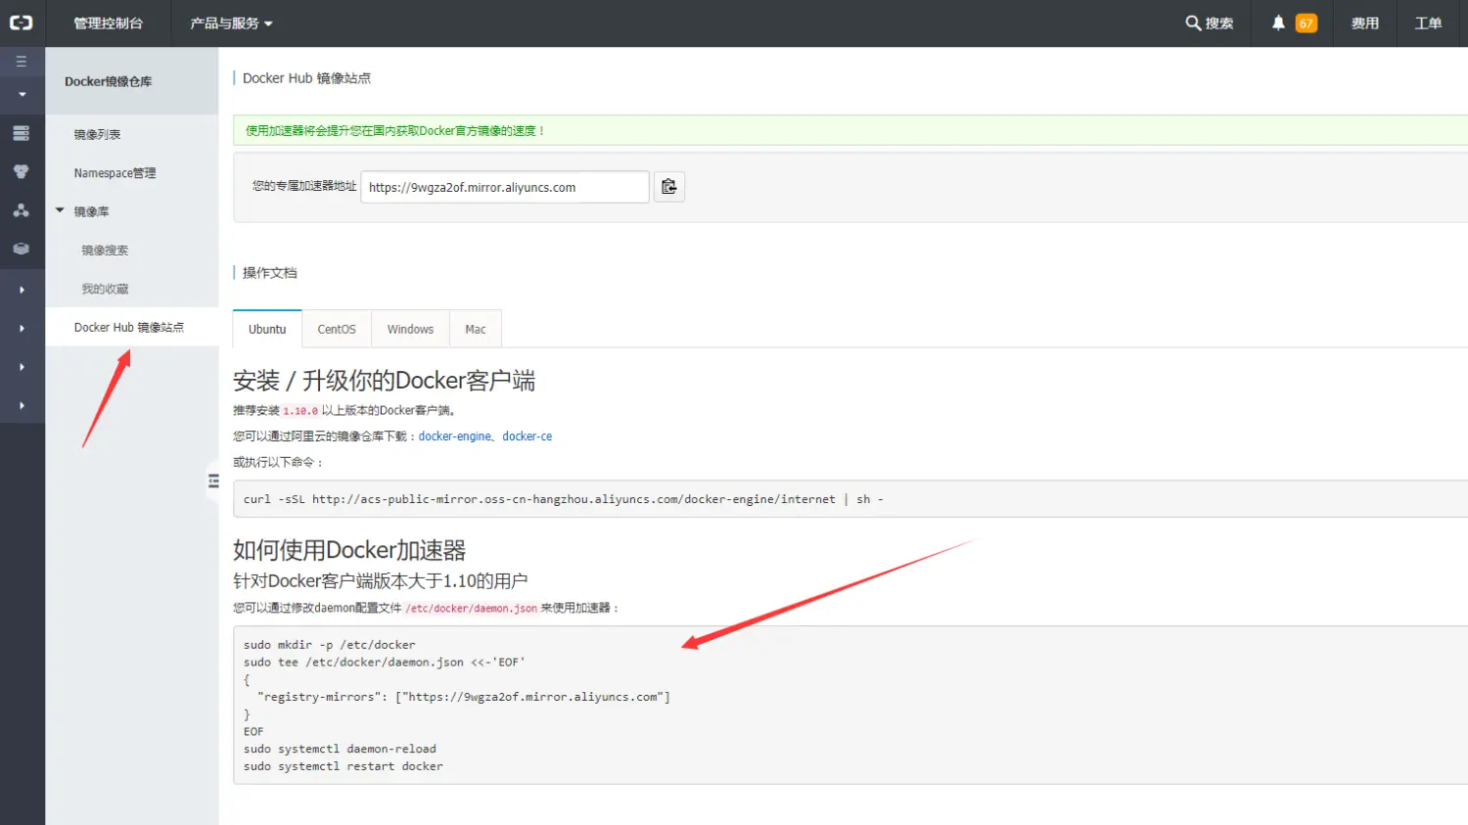The height and width of the screenshot is (825, 1468).
Task: Expand the first collapsed right-arrow rail section
Action: pyautogui.click(x=22, y=290)
